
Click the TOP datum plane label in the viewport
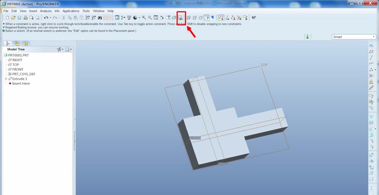click(264, 65)
